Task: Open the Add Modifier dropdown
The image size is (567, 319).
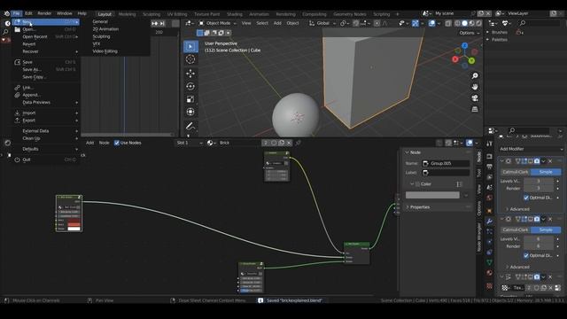Action: coord(531,149)
